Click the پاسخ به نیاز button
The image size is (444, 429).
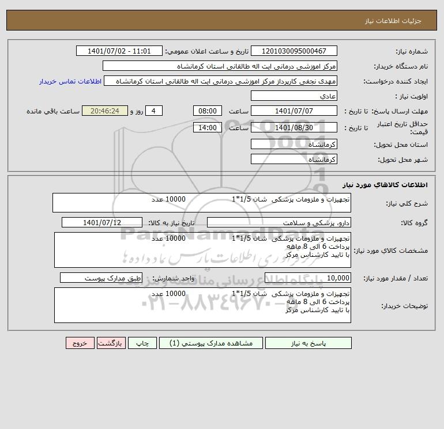click(x=308, y=343)
